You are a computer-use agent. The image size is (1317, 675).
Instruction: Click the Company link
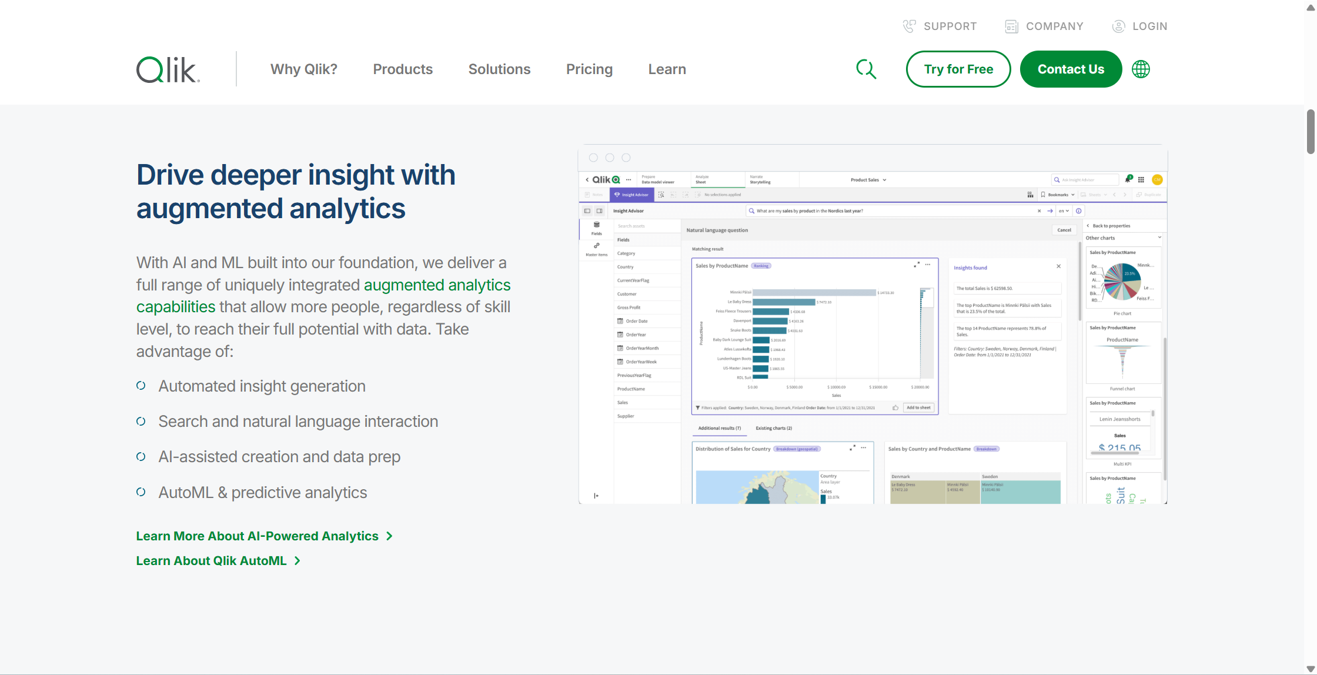[1055, 26]
